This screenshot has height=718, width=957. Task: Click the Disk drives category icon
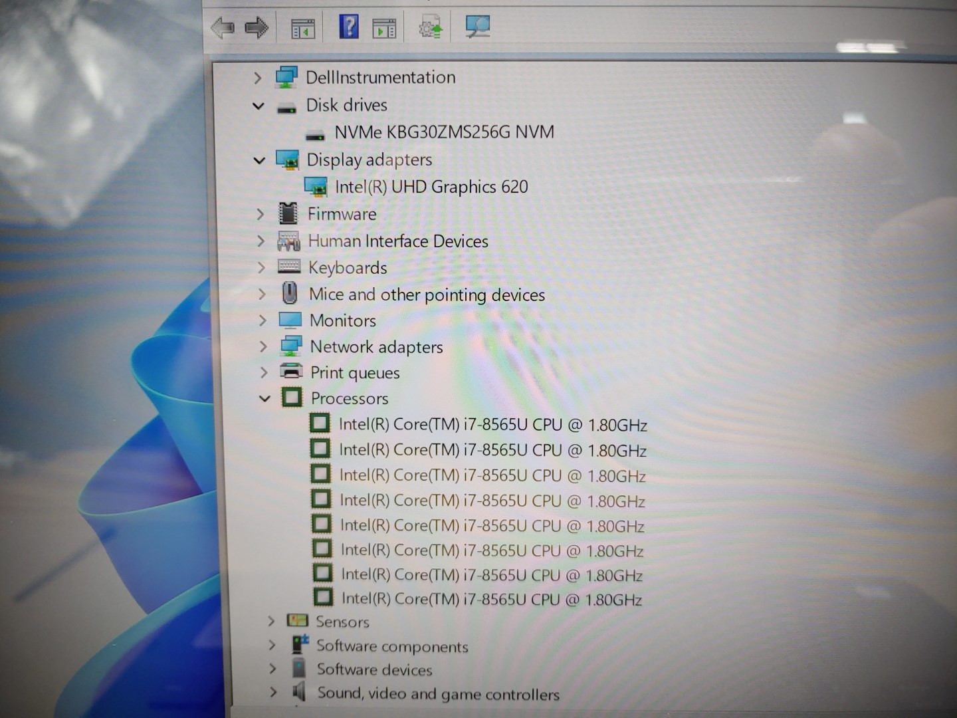tap(286, 106)
